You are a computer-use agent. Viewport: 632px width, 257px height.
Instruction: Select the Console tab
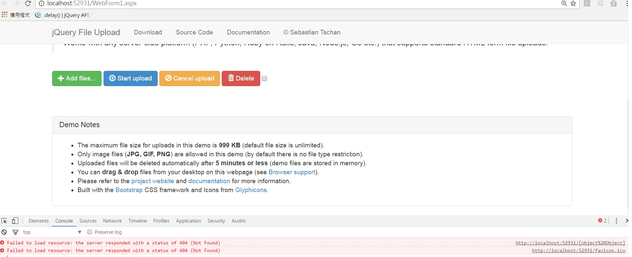[64, 221]
